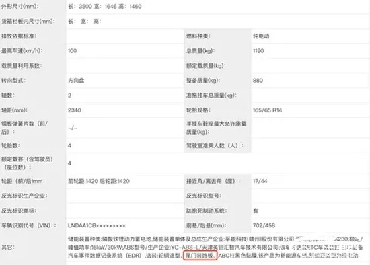Image resolution: width=370 pixels, height=265 pixels.
Task: Click the 排放依据标准 label
Action: click(x=19, y=36)
